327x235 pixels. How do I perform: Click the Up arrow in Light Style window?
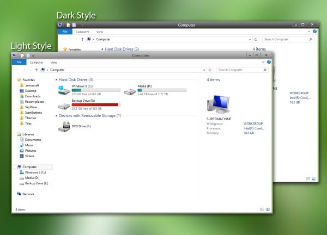point(37,70)
